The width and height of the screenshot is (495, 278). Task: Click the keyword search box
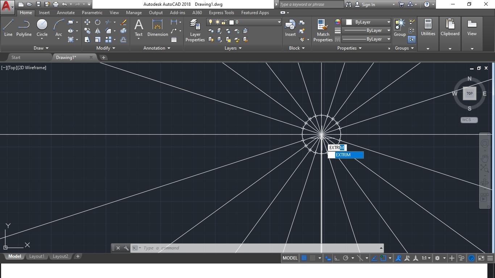pyautogui.click(x=311, y=4)
